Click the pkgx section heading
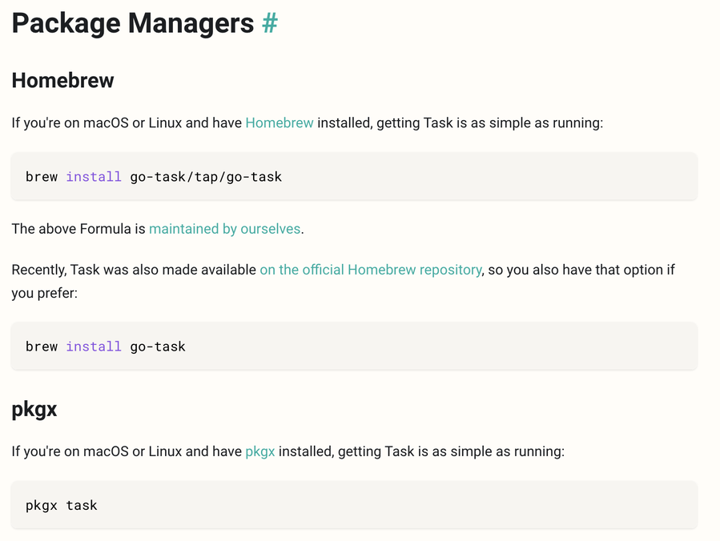Image resolution: width=720 pixels, height=541 pixels. point(34,409)
